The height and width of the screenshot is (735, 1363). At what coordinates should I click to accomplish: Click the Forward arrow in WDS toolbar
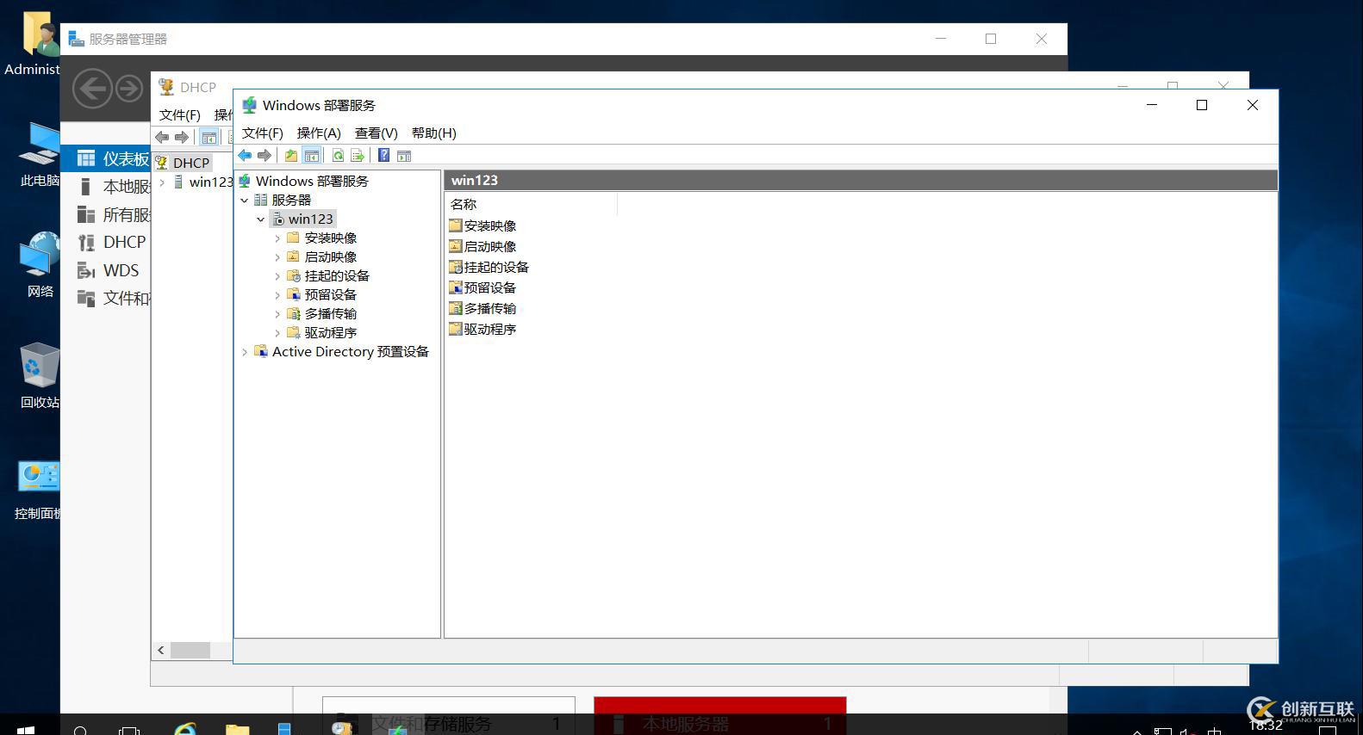265,156
